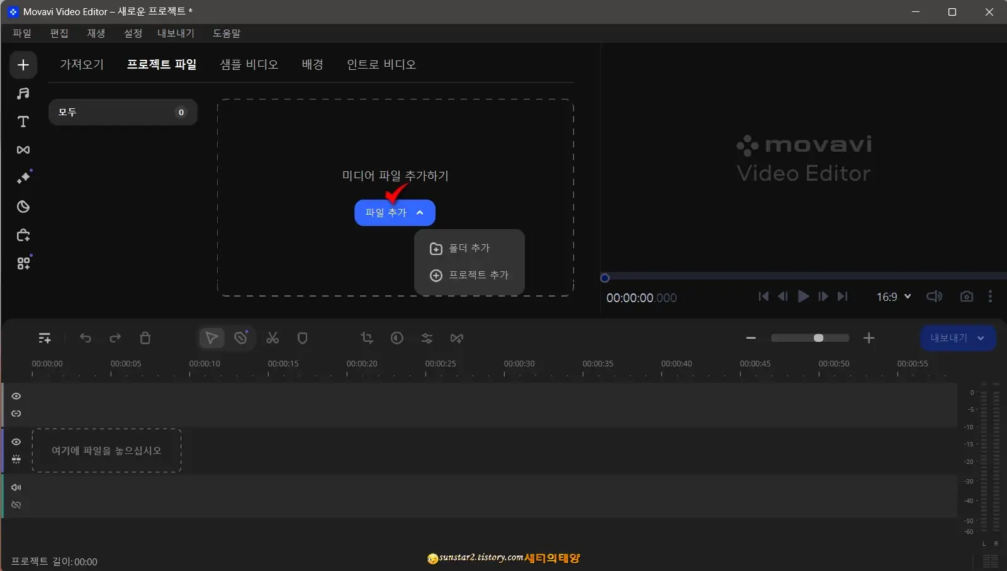The width and height of the screenshot is (1007, 571).
Task: Zoom in the timeline with plus
Action: tap(869, 338)
